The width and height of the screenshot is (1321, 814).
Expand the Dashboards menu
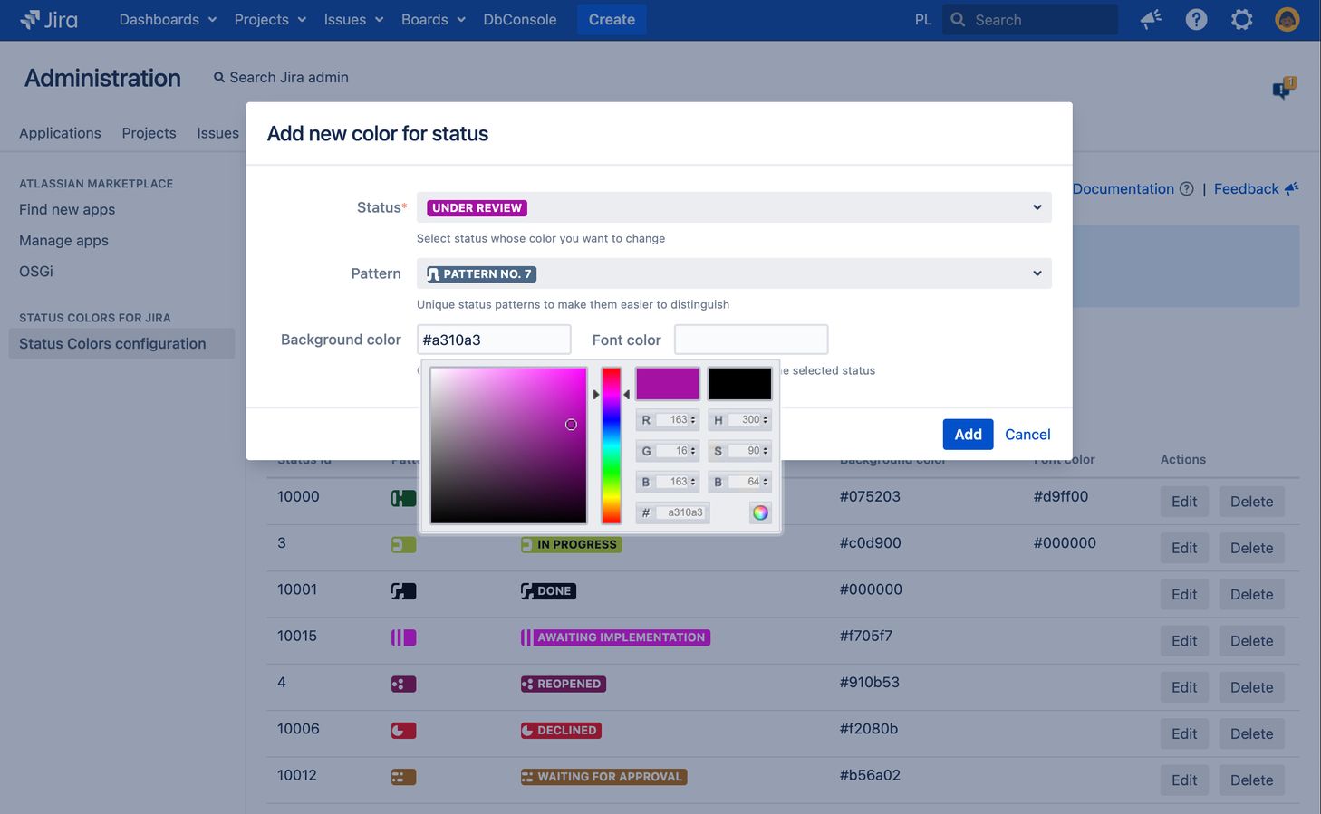pyautogui.click(x=168, y=19)
